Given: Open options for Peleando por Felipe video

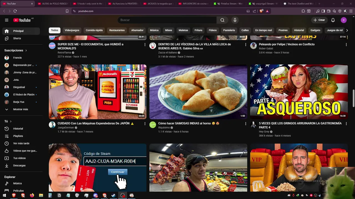Looking at the screenshot, I should (346, 44).
